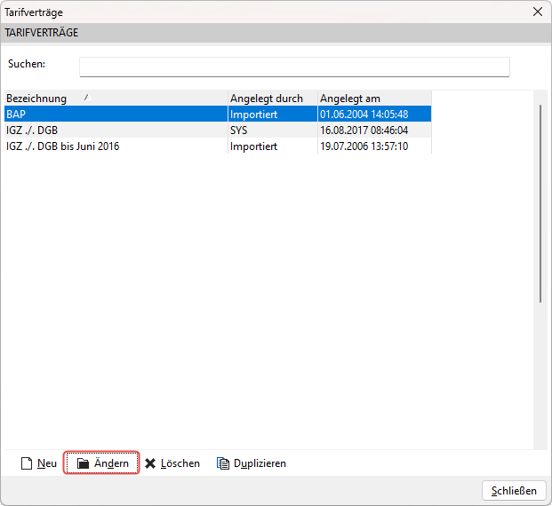Click date 01.06.2004 14:05:48 cell
The width and height of the screenshot is (552, 506).
point(374,114)
